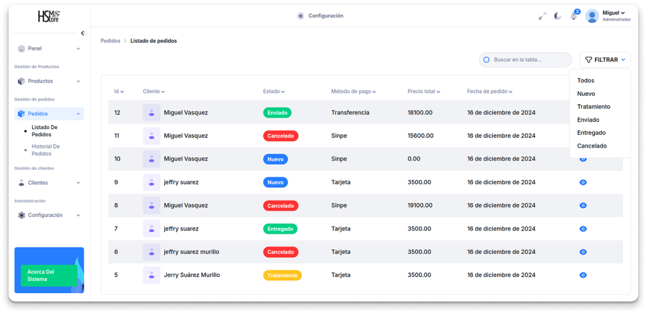Choose Entregado filter option
The width and height of the screenshot is (647, 314).
(591, 133)
